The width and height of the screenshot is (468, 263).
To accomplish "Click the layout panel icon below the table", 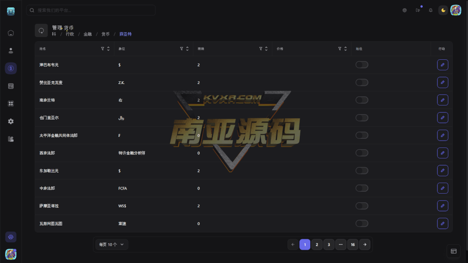I will point(454,252).
